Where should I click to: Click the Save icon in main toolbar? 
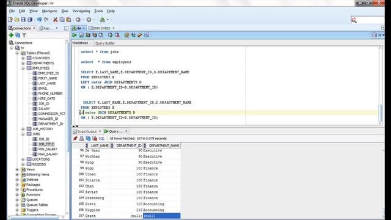pos(23,20)
